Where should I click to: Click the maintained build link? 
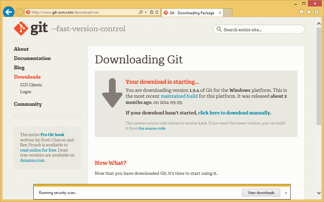click(x=179, y=96)
